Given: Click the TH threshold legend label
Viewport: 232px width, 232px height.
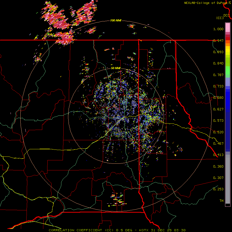Looking at the screenshot, I should (x=221, y=201).
